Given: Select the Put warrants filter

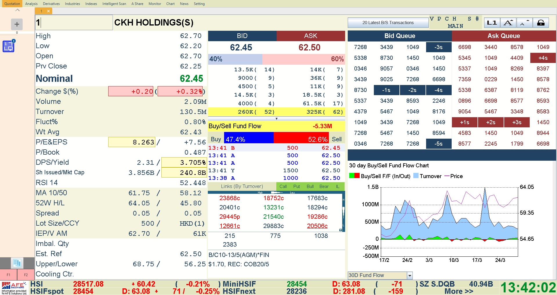Looking at the screenshot, I should [297, 187].
